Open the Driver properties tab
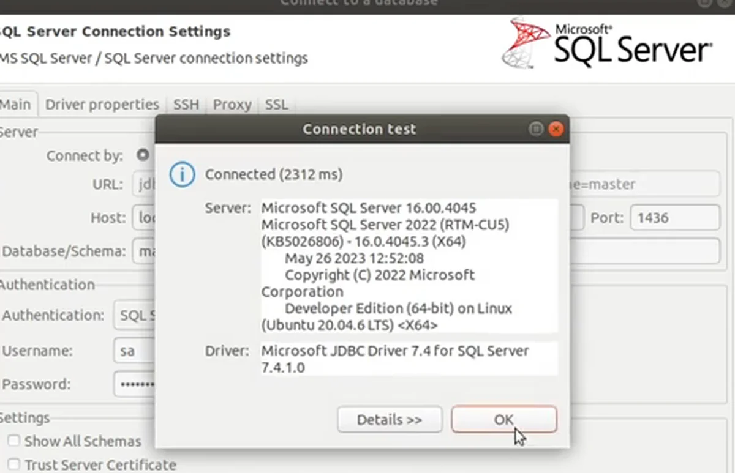Screen dimensions: 735x473 click(102, 105)
